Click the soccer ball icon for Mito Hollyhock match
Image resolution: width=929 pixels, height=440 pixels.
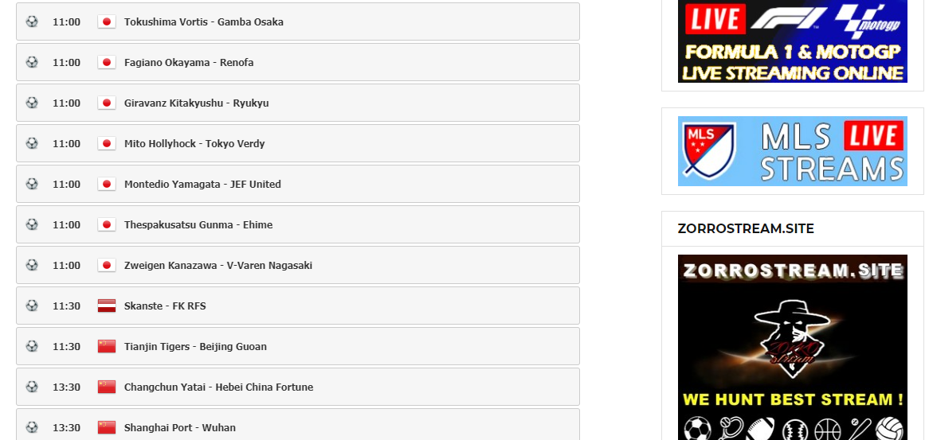tap(32, 143)
